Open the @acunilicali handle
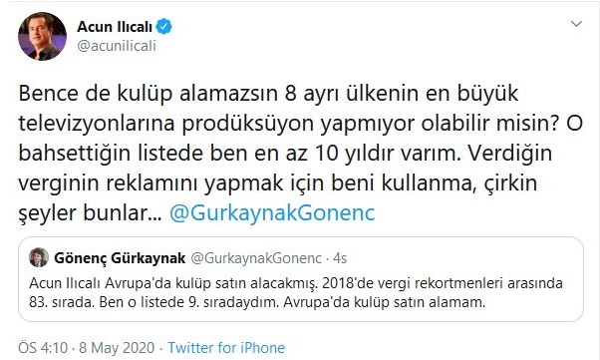Image resolution: width=600 pixels, height=360 pixels. 117,46
